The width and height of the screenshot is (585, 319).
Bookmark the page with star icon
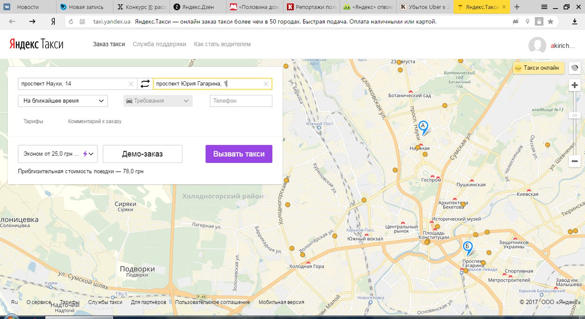[x=550, y=21]
